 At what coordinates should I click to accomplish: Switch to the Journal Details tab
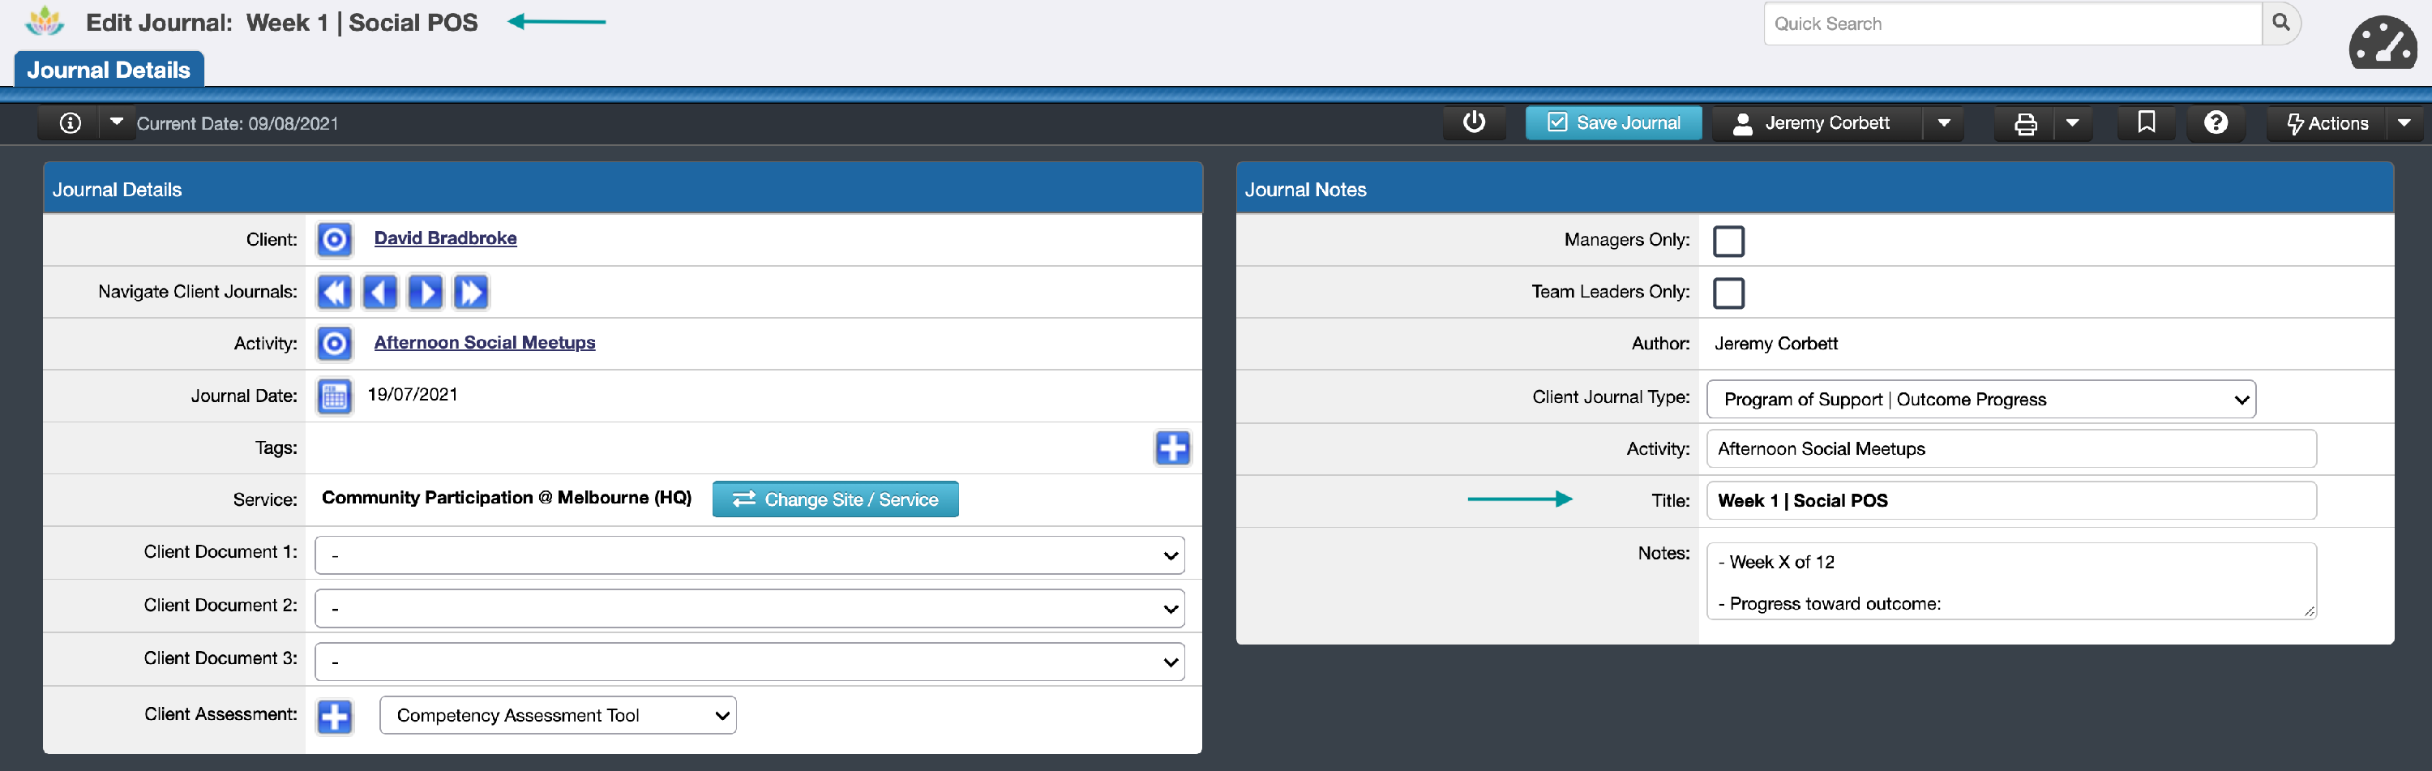coord(109,69)
